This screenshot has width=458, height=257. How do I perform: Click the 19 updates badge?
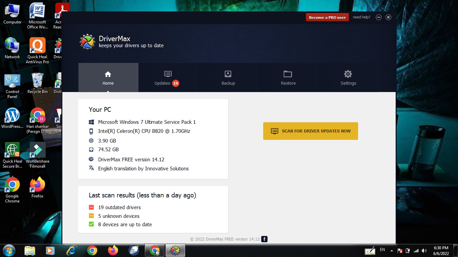click(x=176, y=83)
